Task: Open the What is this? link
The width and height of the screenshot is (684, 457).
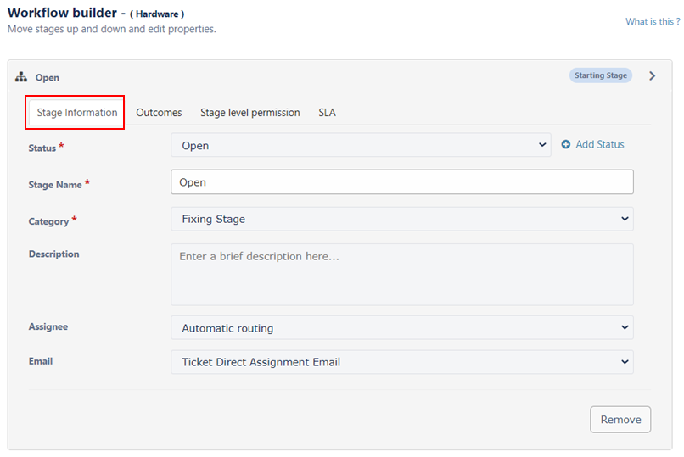Action: (x=653, y=21)
